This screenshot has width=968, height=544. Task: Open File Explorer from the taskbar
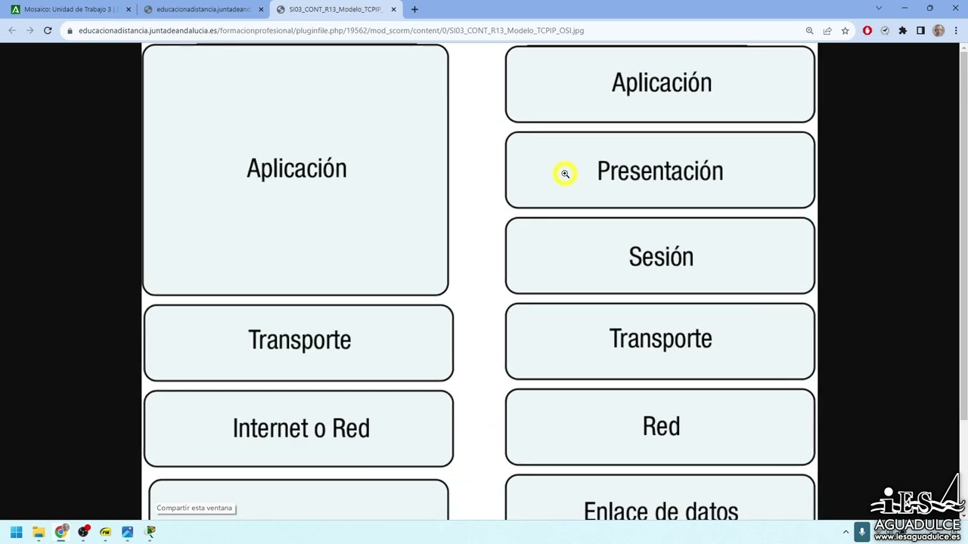click(x=39, y=532)
